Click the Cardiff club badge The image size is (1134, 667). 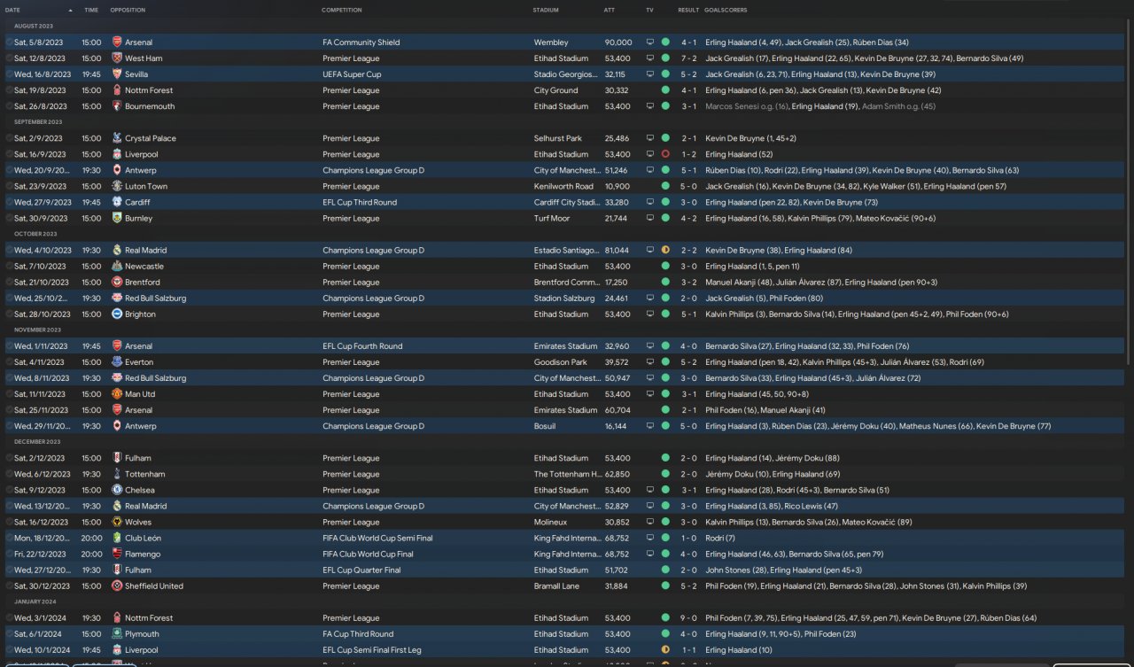point(117,202)
